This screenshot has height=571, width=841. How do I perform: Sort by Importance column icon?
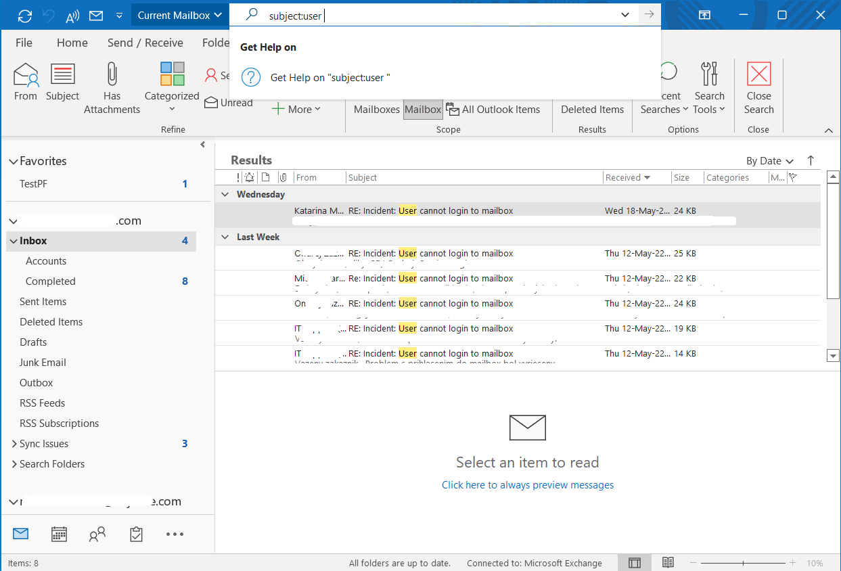click(x=238, y=178)
